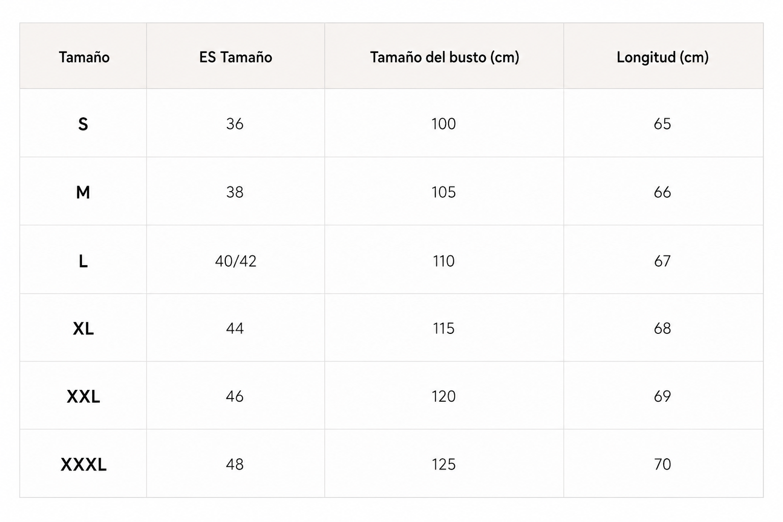783x522 pixels.
Task: Click the L size row label
Action: point(83,261)
